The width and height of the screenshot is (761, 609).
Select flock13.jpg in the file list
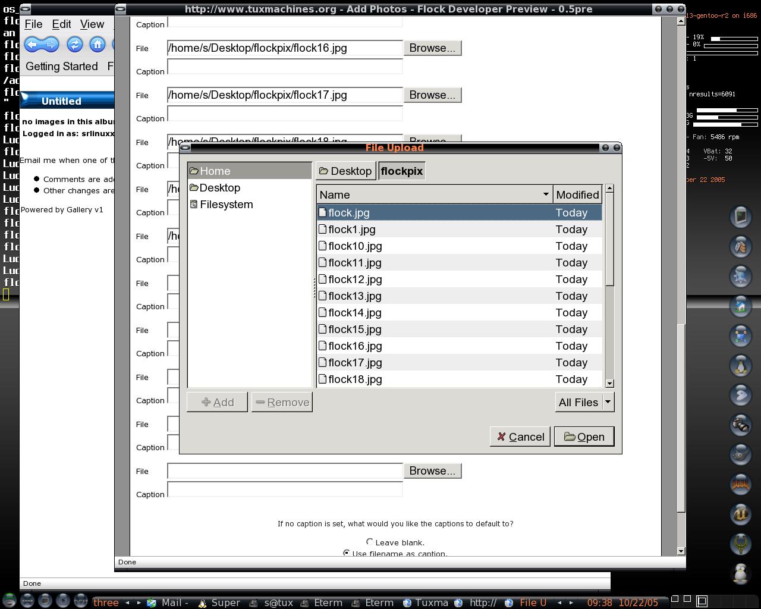tap(460, 296)
